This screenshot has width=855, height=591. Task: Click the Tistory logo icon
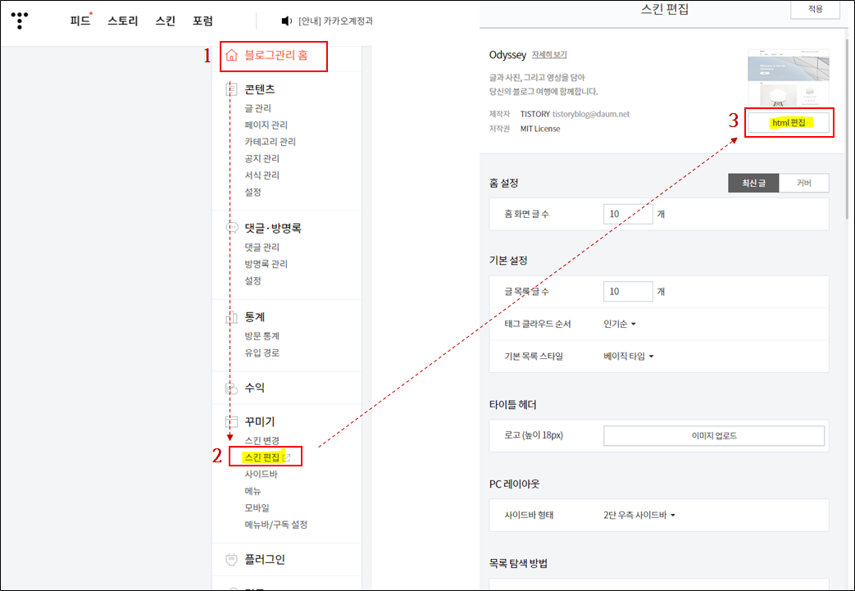pos(20,20)
